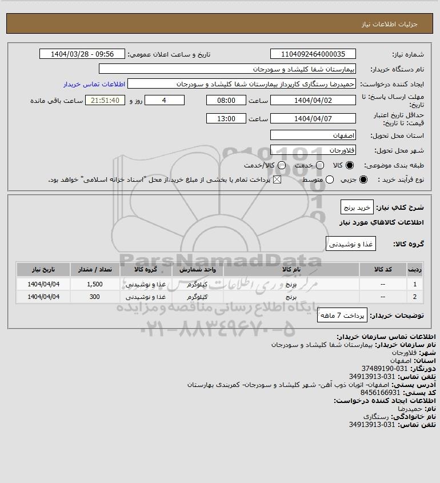Click the غذا و نوشیدنی cell in row 2

[146, 297]
